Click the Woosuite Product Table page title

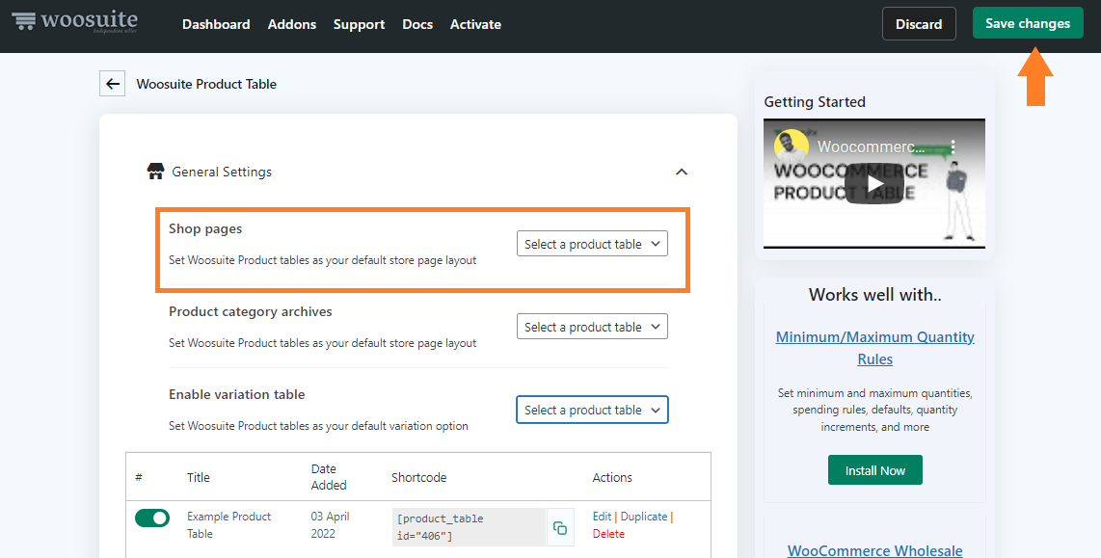(x=206, y=84)
